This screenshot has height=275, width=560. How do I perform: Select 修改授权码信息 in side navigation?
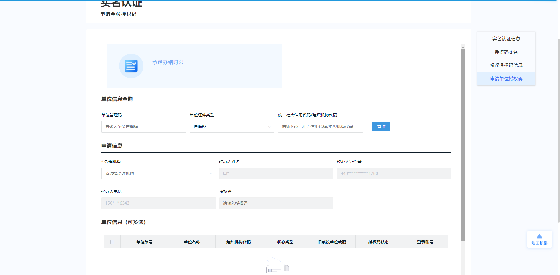point(506,65)
